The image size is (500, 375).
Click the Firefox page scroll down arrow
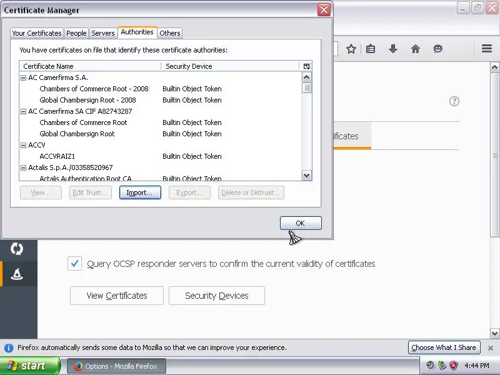tap(494, 334)
